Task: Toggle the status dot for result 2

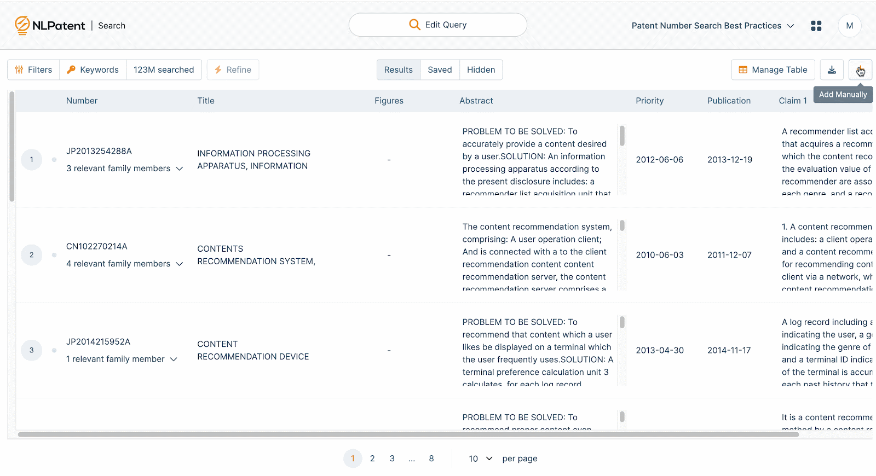Action: pos(54,255)
